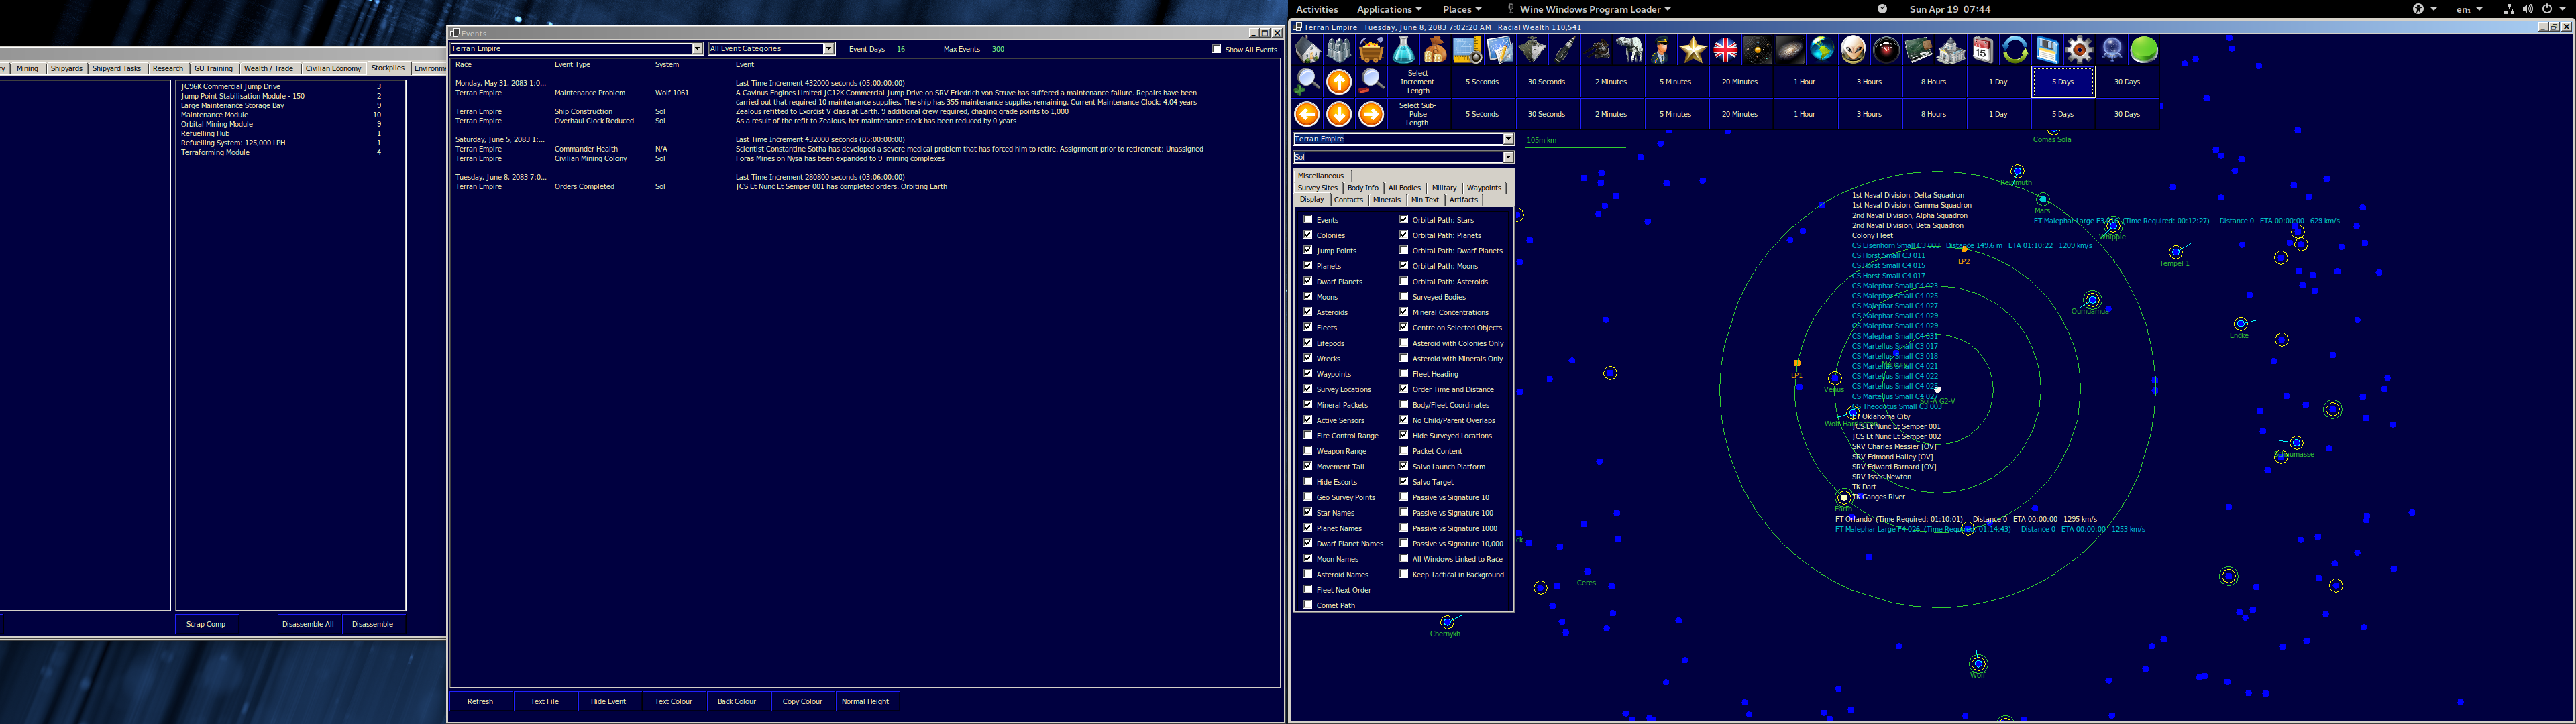The height and width of the screenshot is (724, 2576).
Task: Open Events via the calendar icon
Action: [1983, 50]
